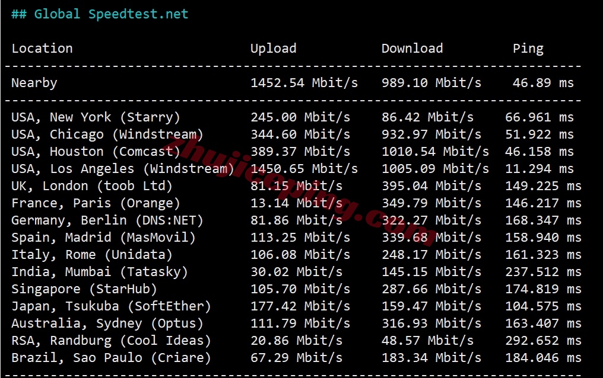Click Singapore (StarHub) download 287.66 Mbit/s
This screenshot has height=378, width=603.
pos(431,289)
